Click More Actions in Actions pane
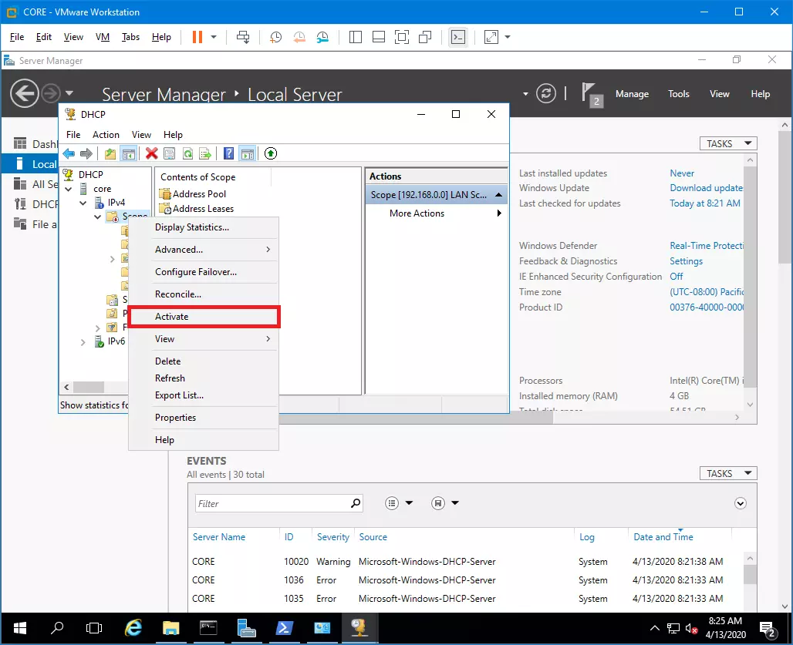Viewport: 793px width, 645px height. [x=417, y=213]
